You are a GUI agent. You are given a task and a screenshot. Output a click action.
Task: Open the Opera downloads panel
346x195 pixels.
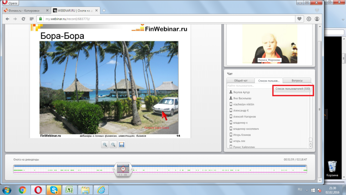pyautogui.click(x=308, y=19)
